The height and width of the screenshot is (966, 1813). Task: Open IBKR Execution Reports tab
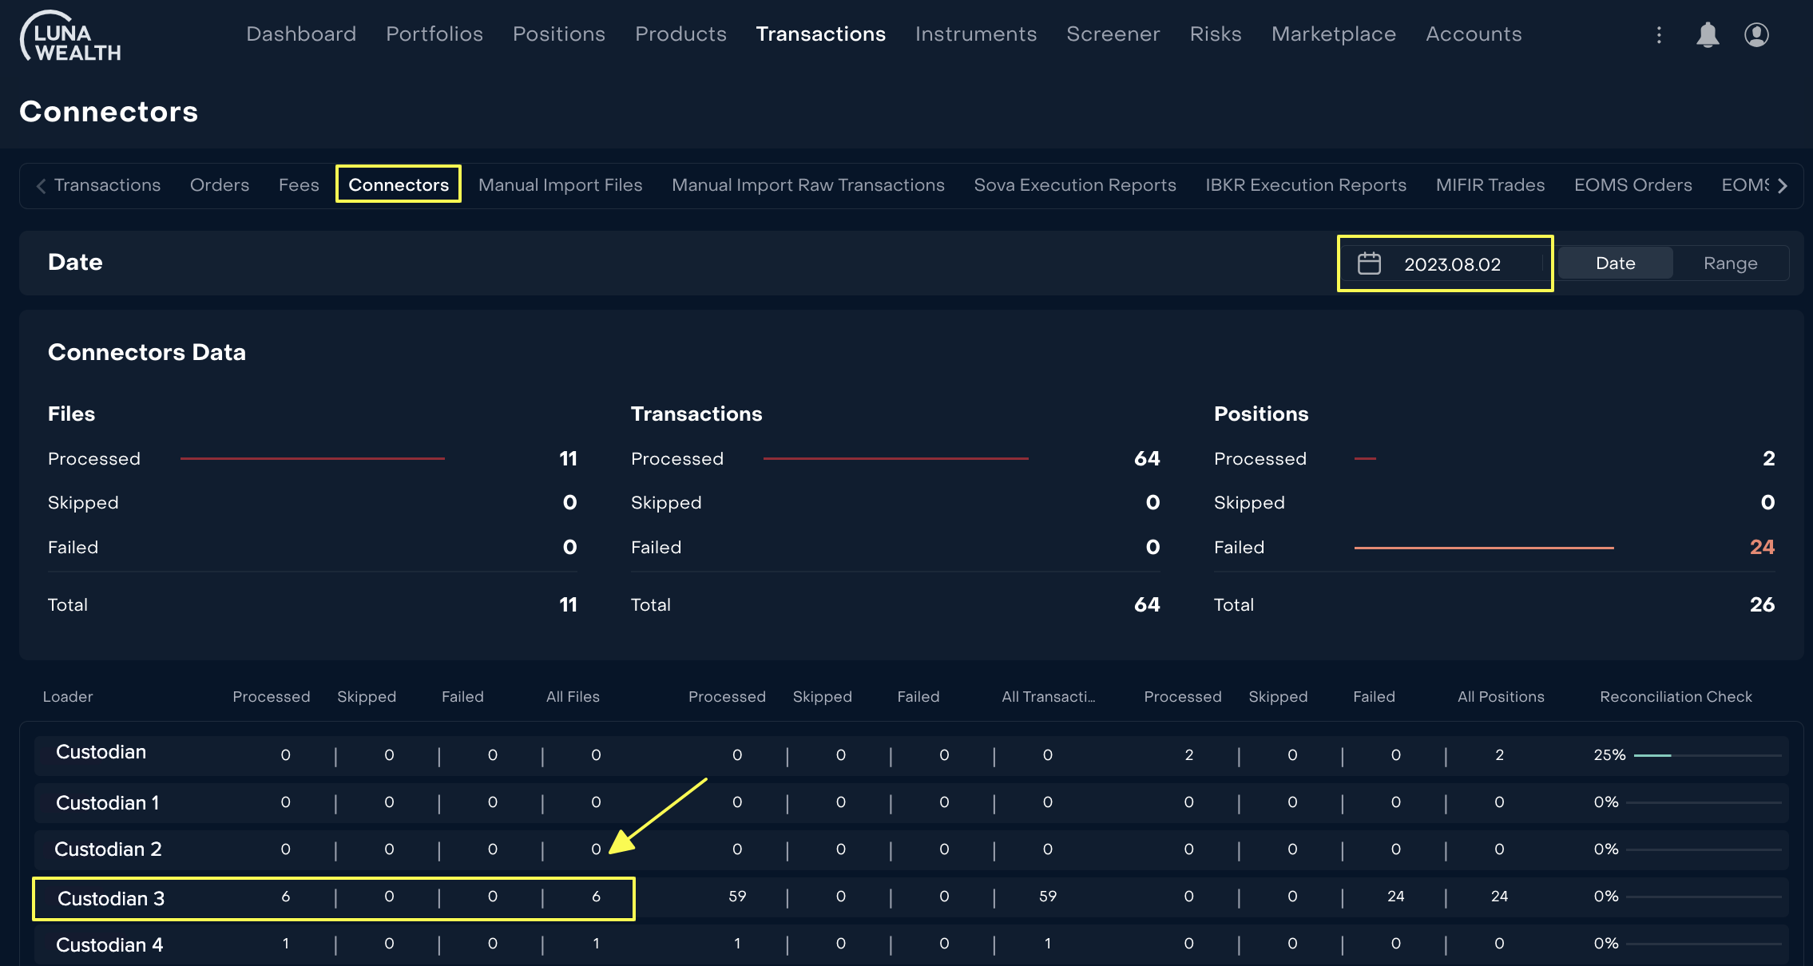coord(1306,185)
